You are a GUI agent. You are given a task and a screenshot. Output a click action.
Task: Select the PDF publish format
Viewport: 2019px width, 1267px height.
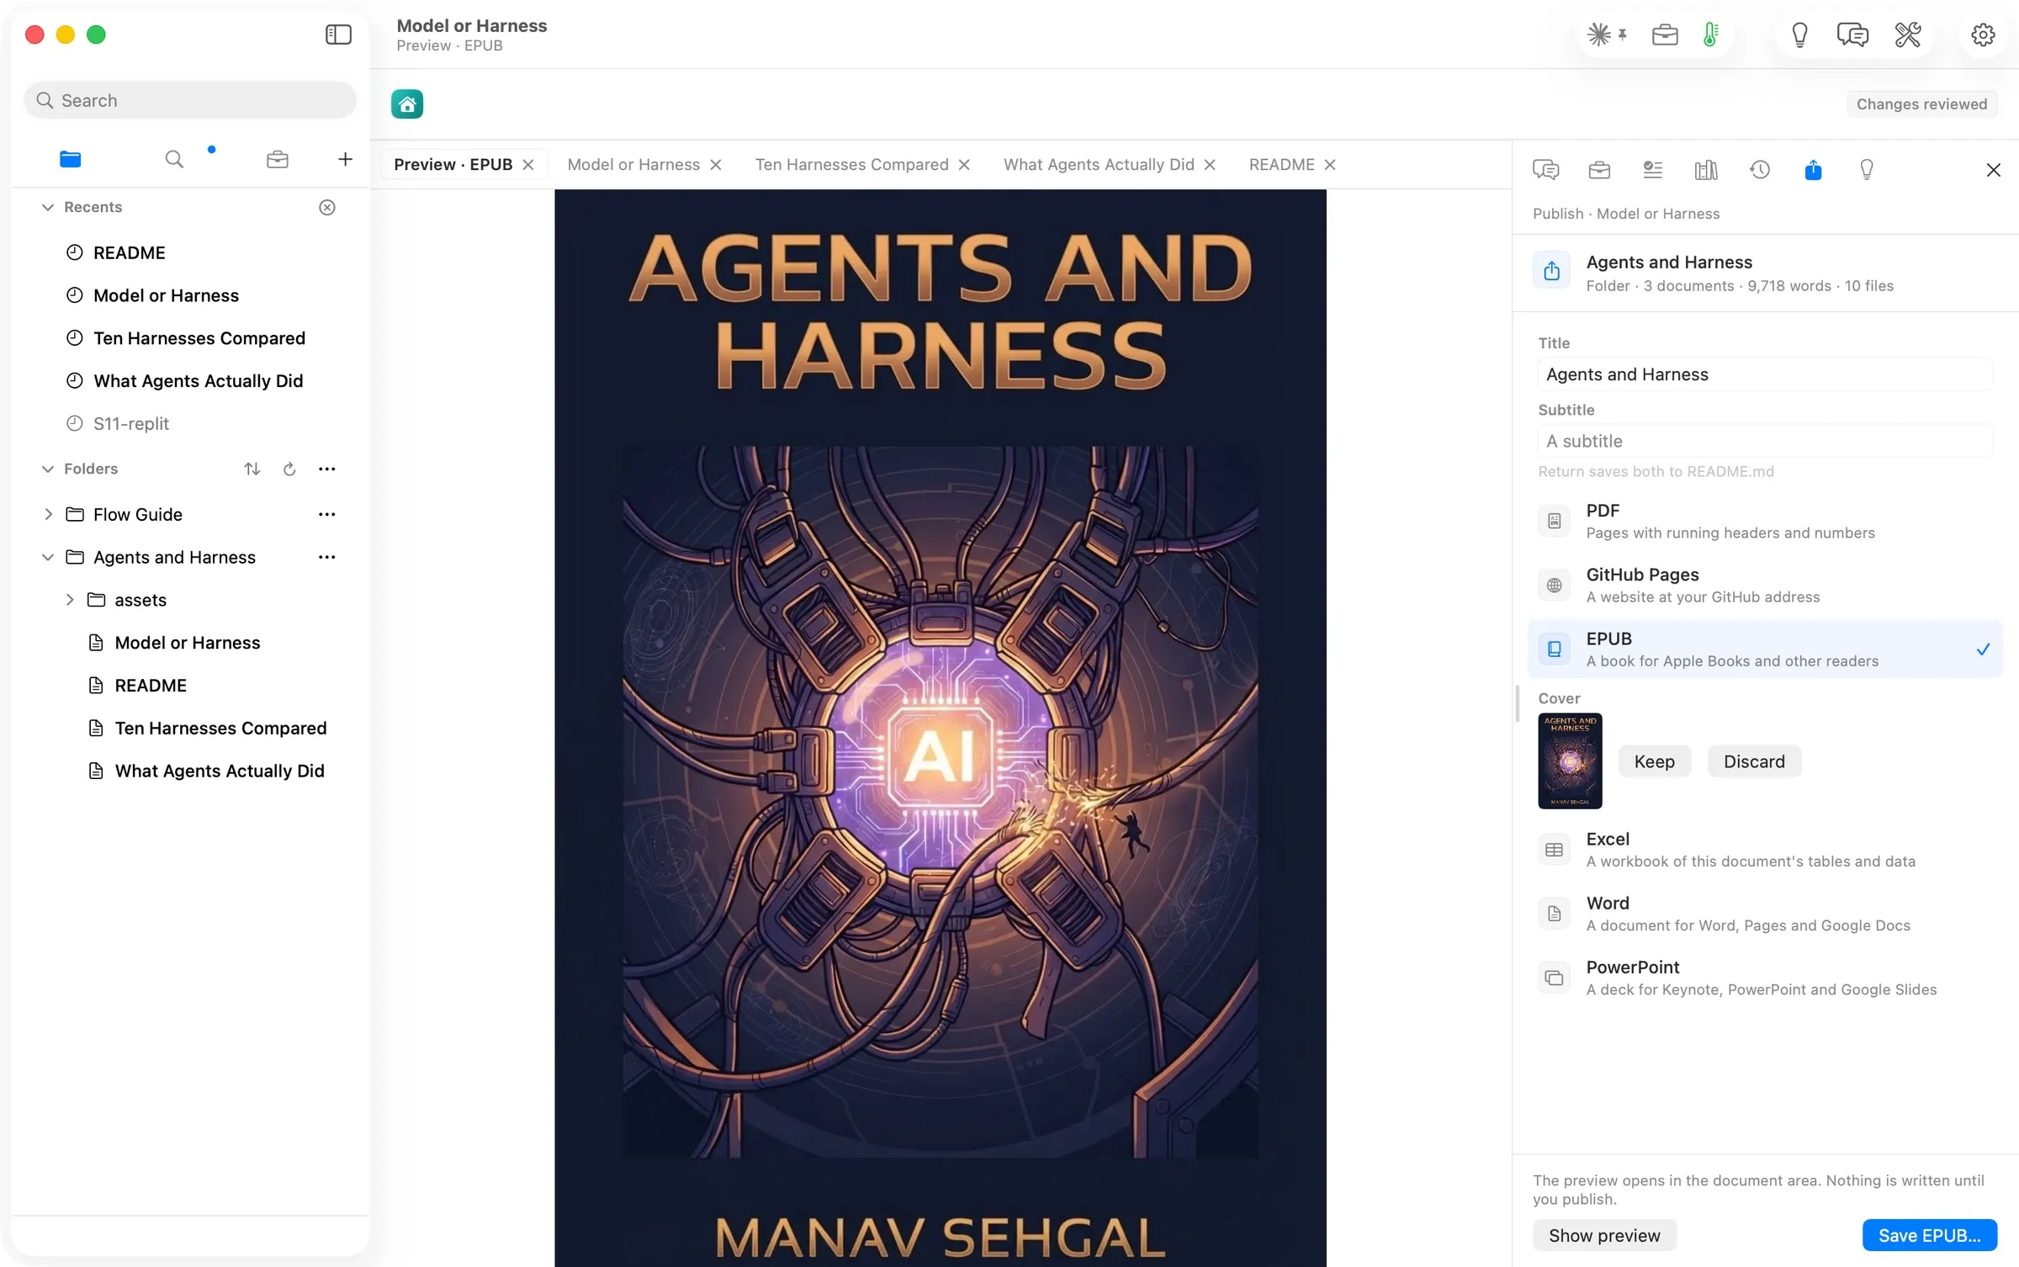(x=1764, y=522)
